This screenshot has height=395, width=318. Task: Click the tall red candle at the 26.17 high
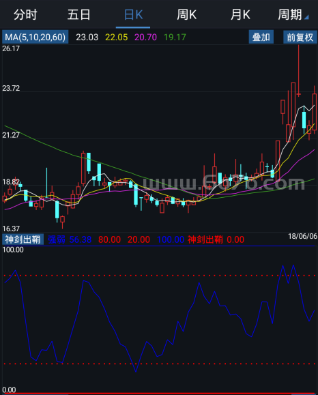point(299,71)
